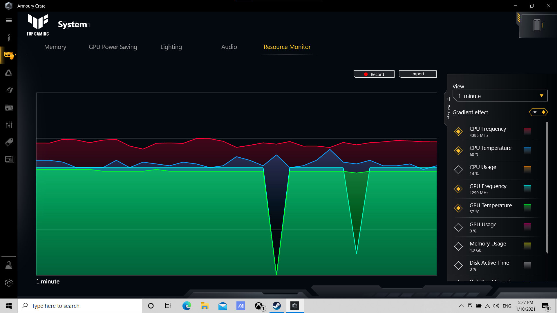Open the News icon in sidebar
This screenshot has height=313, width=557.
click(9, 160)
